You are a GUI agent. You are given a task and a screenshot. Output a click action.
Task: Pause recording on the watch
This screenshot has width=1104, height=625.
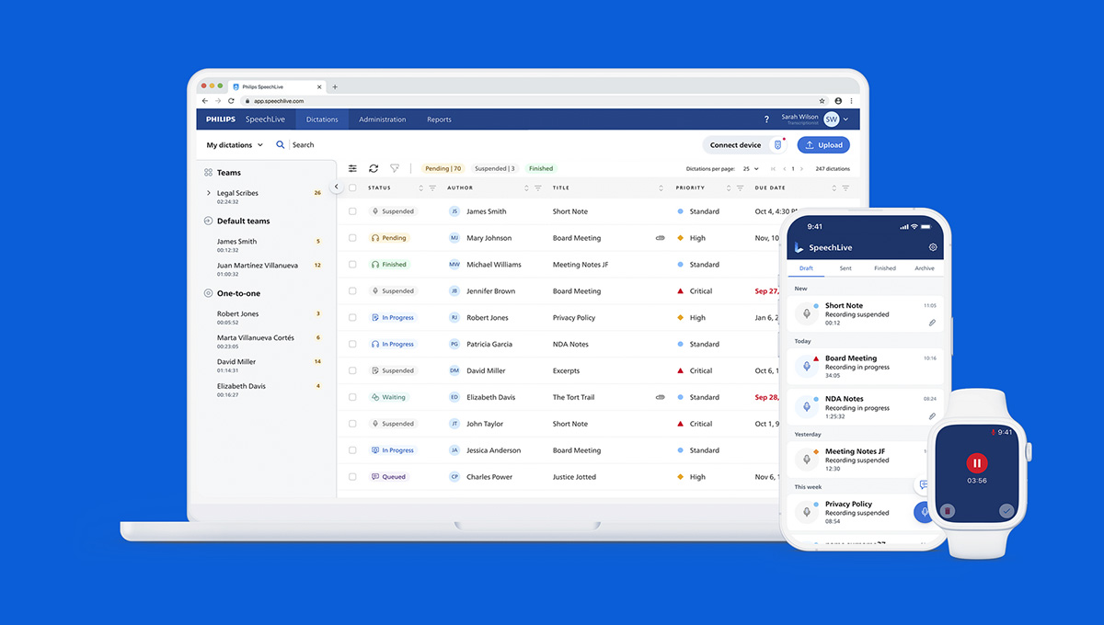[x=977, y=463]
